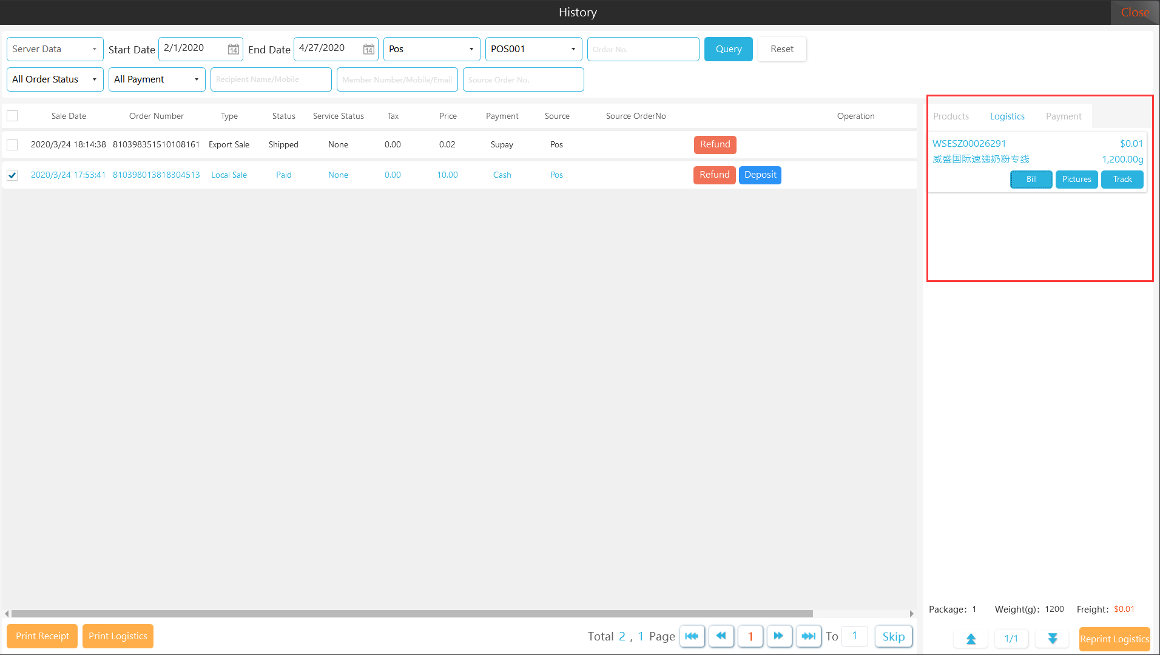The width and height of the screenshot is (1160, 655).
Task: Expand the Server Data dropdown
Action: pyautogui.click(x=55, y=49)
